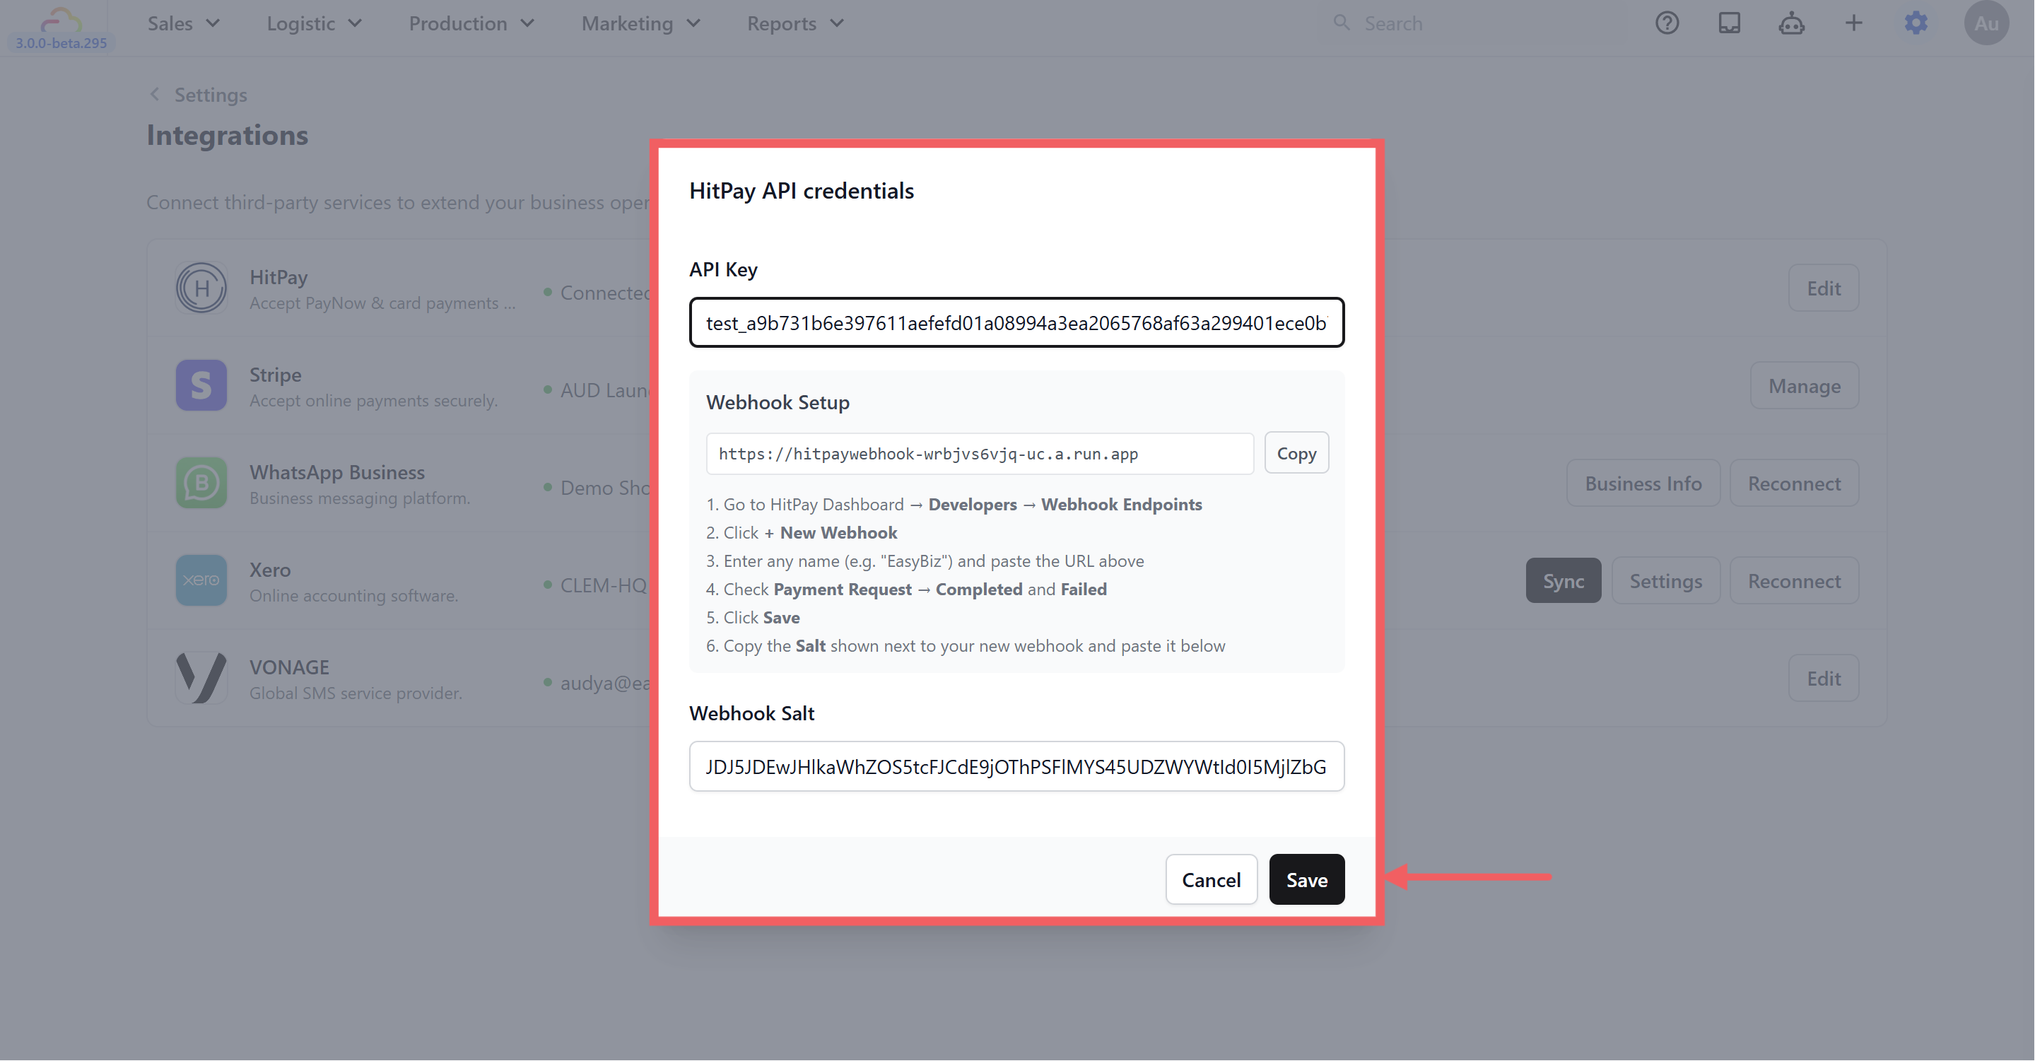Screen dimensions: 2035x1061
Task: Click the plus add icon in header
Action: pos(1853,24)
